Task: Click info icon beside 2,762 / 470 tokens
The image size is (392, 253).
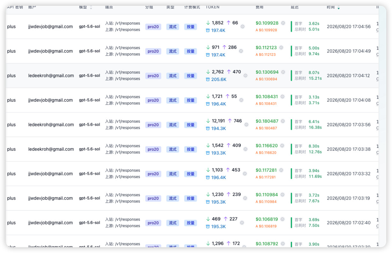Action: (x=245, y=76)
